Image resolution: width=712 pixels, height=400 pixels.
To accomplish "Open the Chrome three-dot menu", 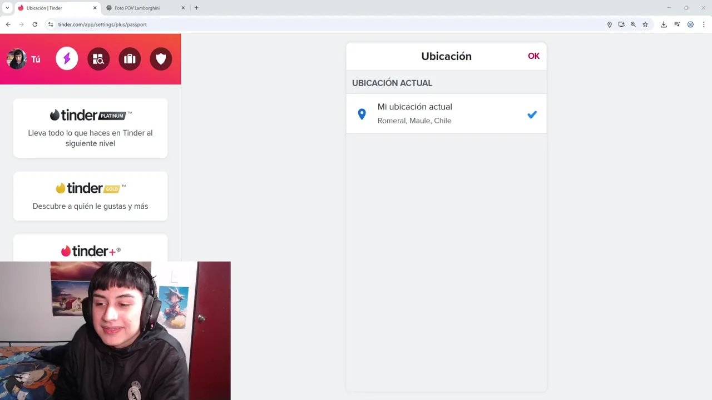I will pyautogui.click(x=704, y=24).
